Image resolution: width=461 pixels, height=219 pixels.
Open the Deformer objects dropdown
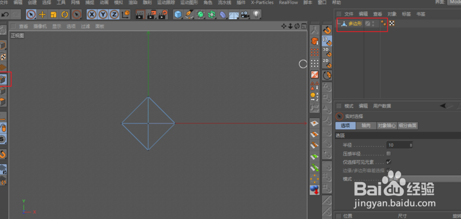point(223,14)
